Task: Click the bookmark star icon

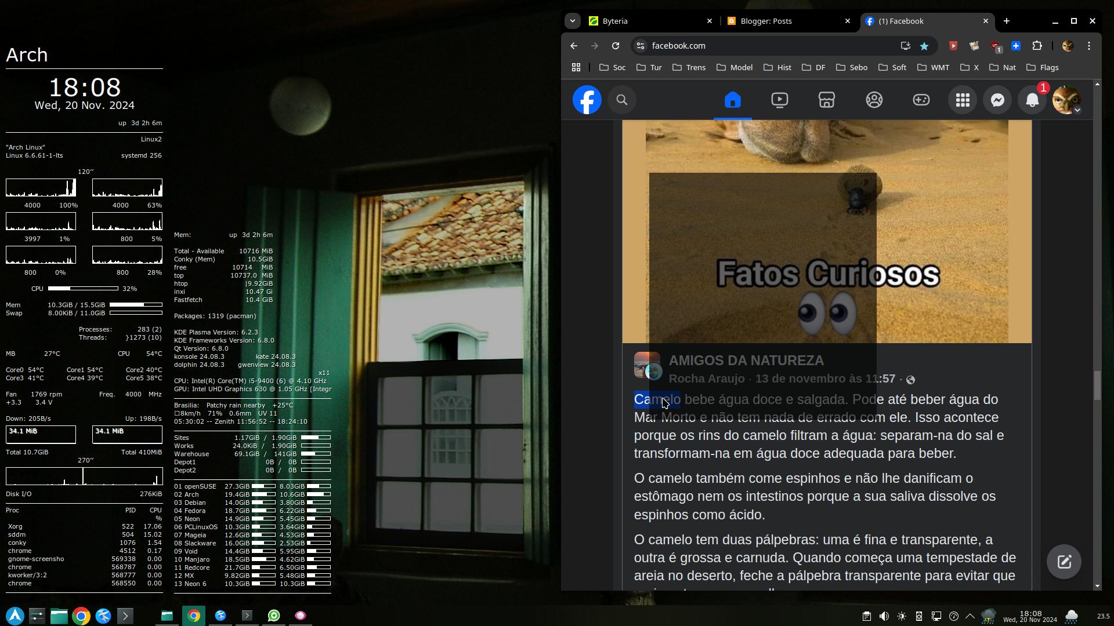Action: coord(924,46)
